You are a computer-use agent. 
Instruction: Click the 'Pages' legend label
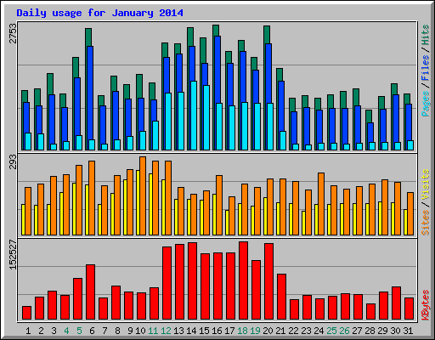(x=425, y=104)
